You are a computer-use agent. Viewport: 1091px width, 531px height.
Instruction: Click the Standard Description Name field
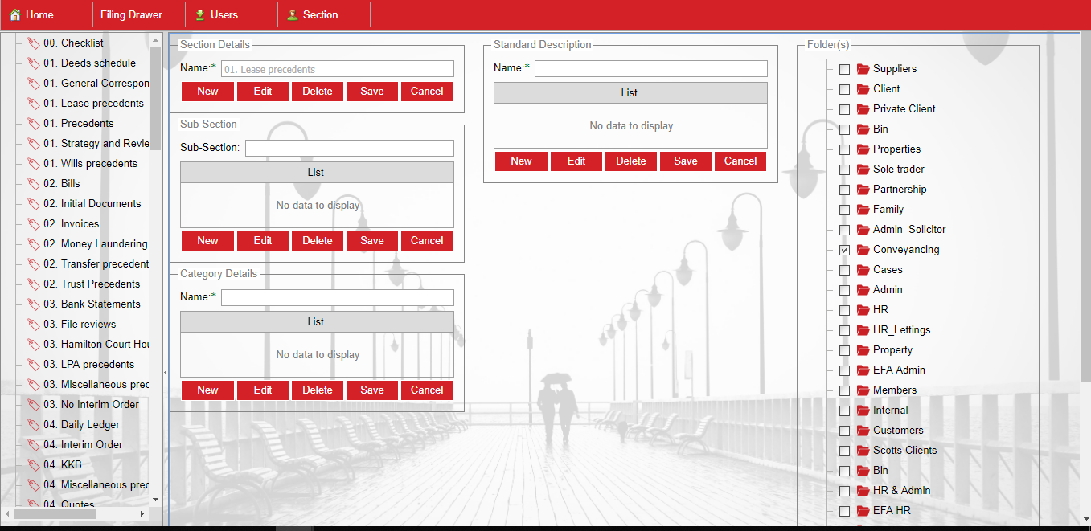[x=651, y=68]
